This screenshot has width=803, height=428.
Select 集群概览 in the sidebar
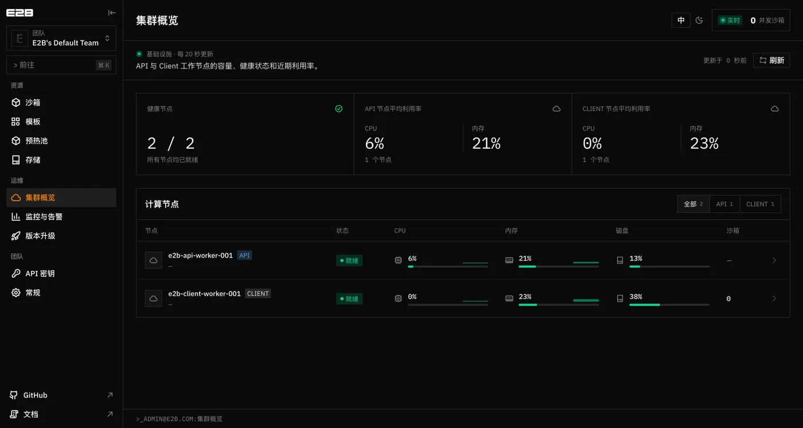coord(61,197)
